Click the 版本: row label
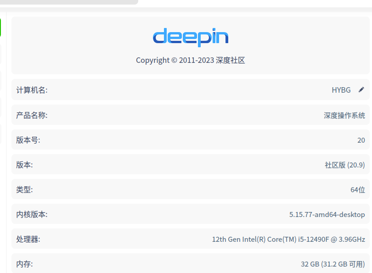Image resolution: width=372 pixels, height=273 pixels. [x=24, y=165]
